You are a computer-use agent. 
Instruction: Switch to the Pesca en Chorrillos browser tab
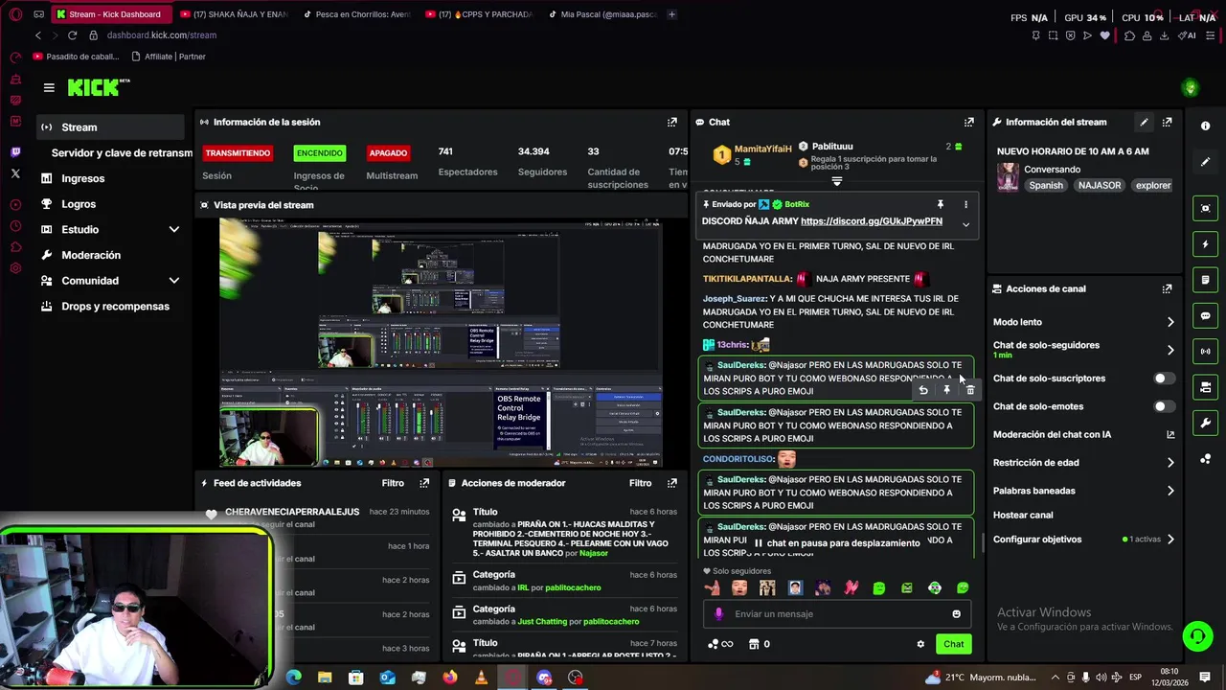click(x=355, y=14)
